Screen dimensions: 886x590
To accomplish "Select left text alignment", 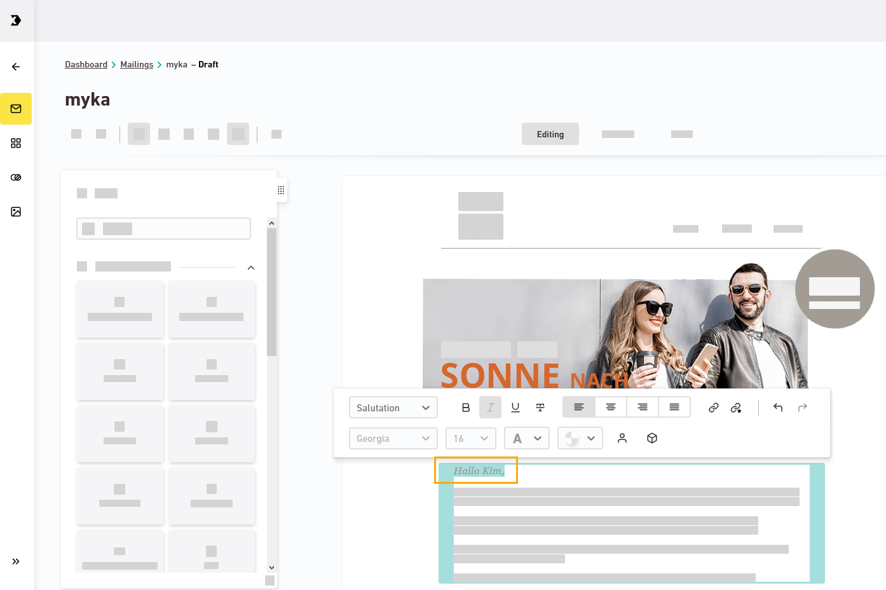I will point(579,408).
